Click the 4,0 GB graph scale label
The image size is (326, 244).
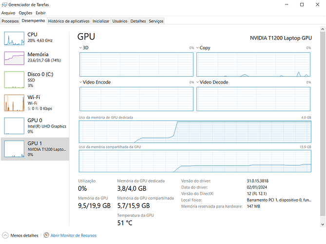coord(306,118)
